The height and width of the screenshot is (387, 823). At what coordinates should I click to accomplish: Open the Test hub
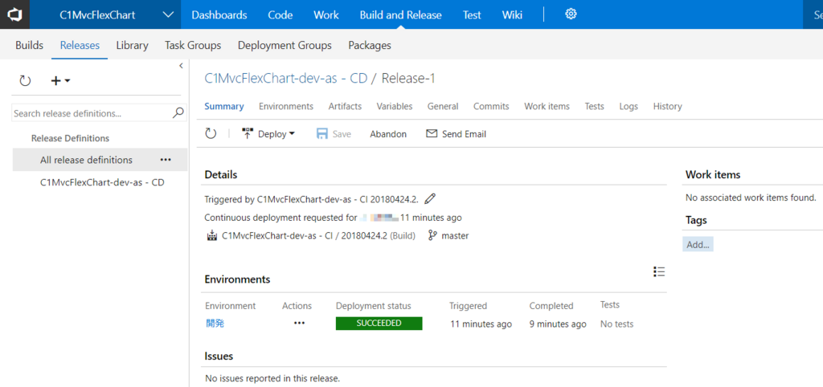[472, 14]
